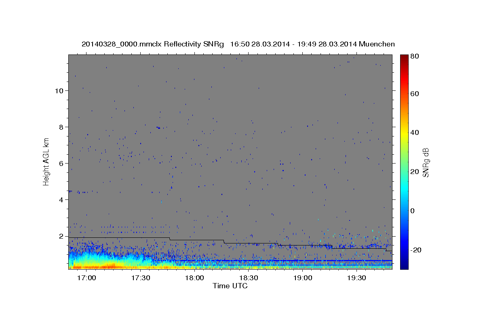Click the height tick label 4

[62, 200]
